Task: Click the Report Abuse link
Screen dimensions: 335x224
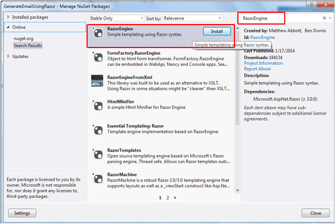Action: (257, 69)
